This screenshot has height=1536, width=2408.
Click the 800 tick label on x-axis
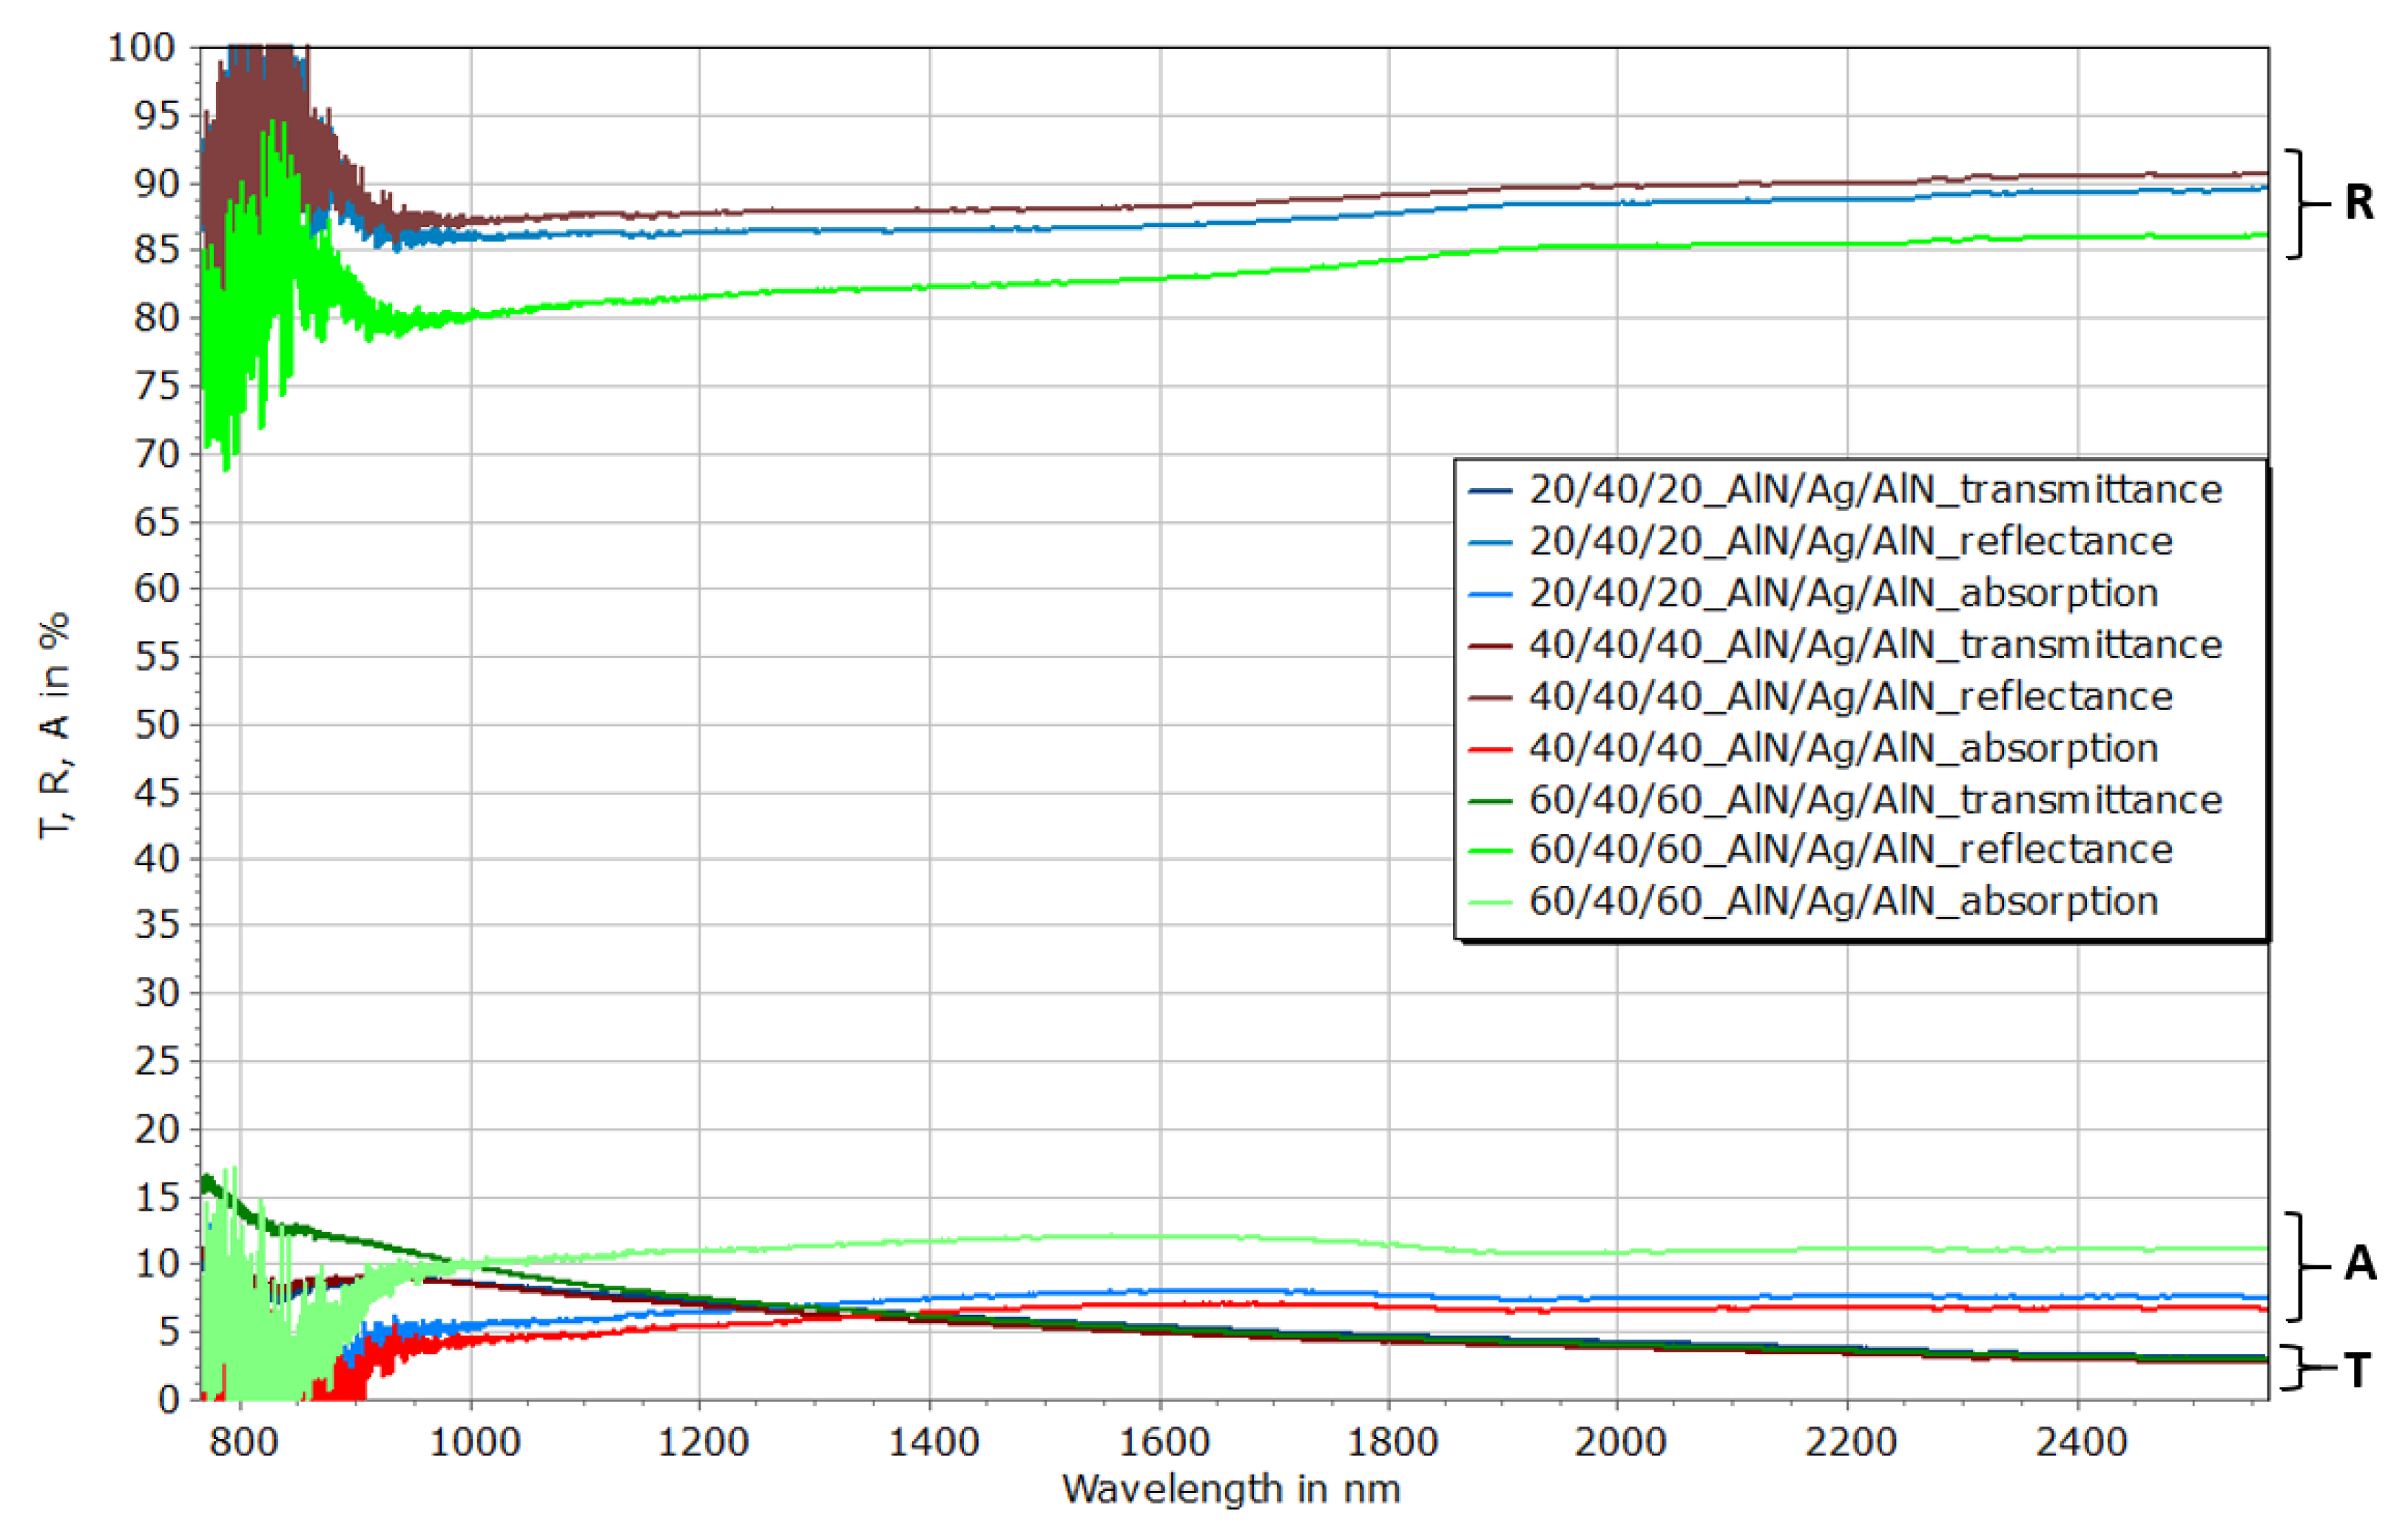tap(244, 1442)
